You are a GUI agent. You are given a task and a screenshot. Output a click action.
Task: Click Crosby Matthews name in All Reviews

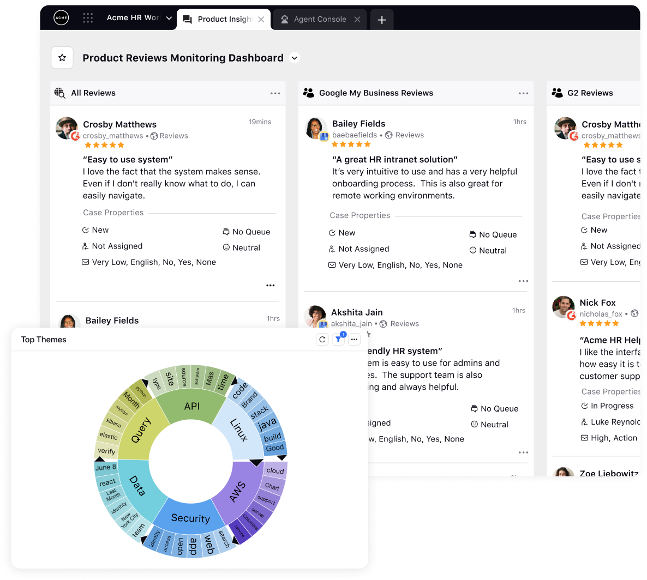coord(119,124)
